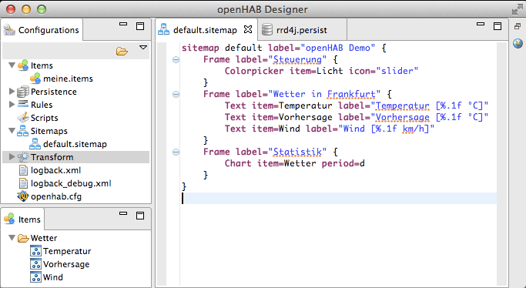526x288 pixels.
Task: Open the globe browser icon
Action: pos(518,43)
